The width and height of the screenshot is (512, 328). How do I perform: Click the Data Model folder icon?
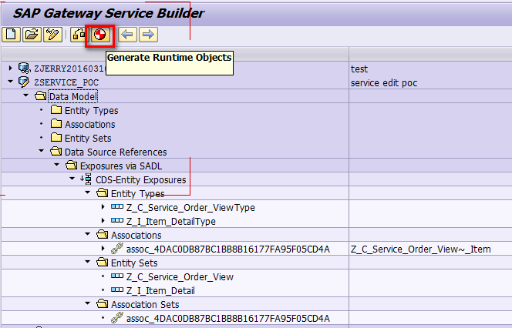tap(41, 95)
